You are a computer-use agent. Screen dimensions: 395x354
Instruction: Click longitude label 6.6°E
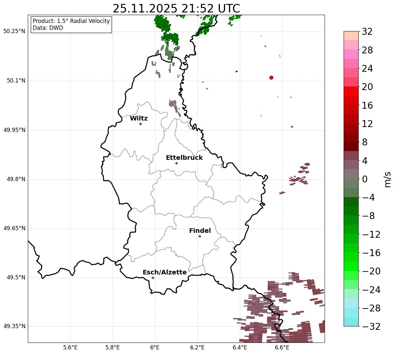282,348
